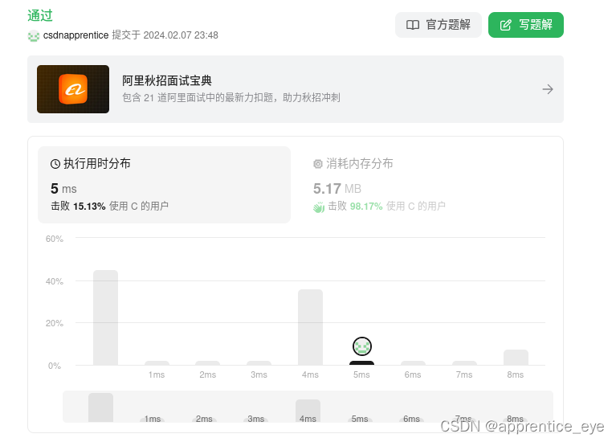Open the csdnapprentice user avatar
Image resolution: width=616 pixels, height=442 pixels.
tap(34, 36)
